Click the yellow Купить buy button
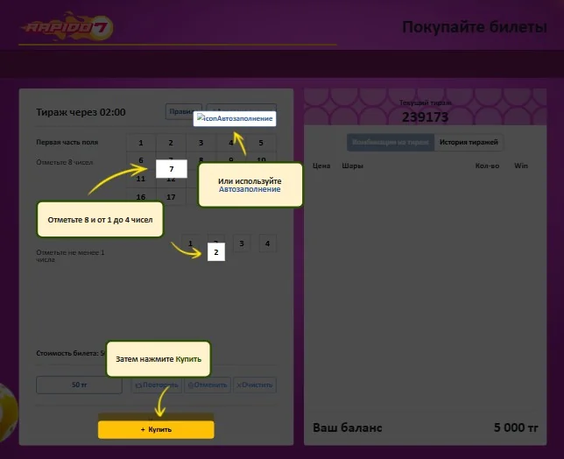The height and width of the screenshot is (459, 564). 156,429
